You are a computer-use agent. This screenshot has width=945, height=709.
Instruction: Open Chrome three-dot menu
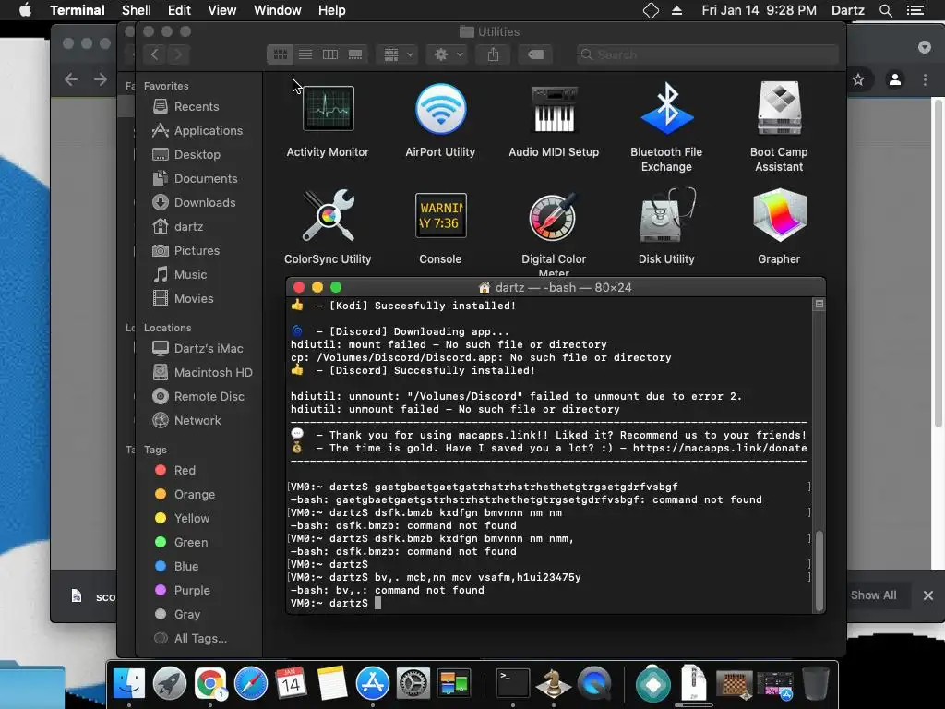pos(925,79)
